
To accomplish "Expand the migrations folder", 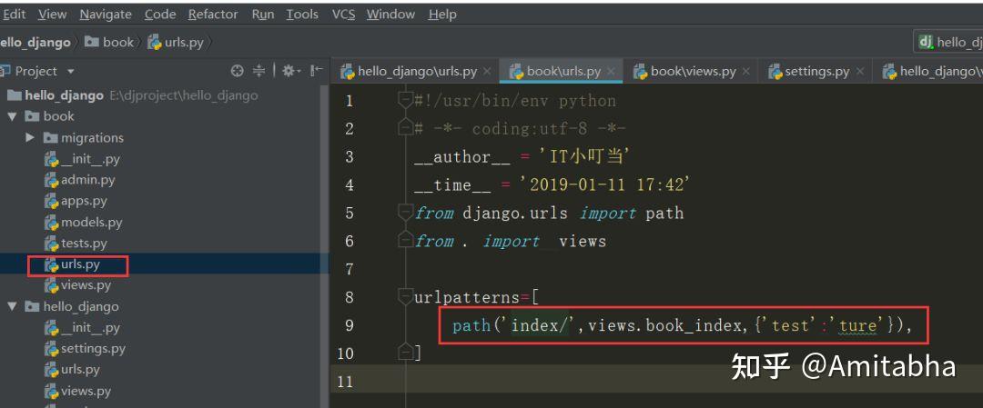I will coord(29,138).
